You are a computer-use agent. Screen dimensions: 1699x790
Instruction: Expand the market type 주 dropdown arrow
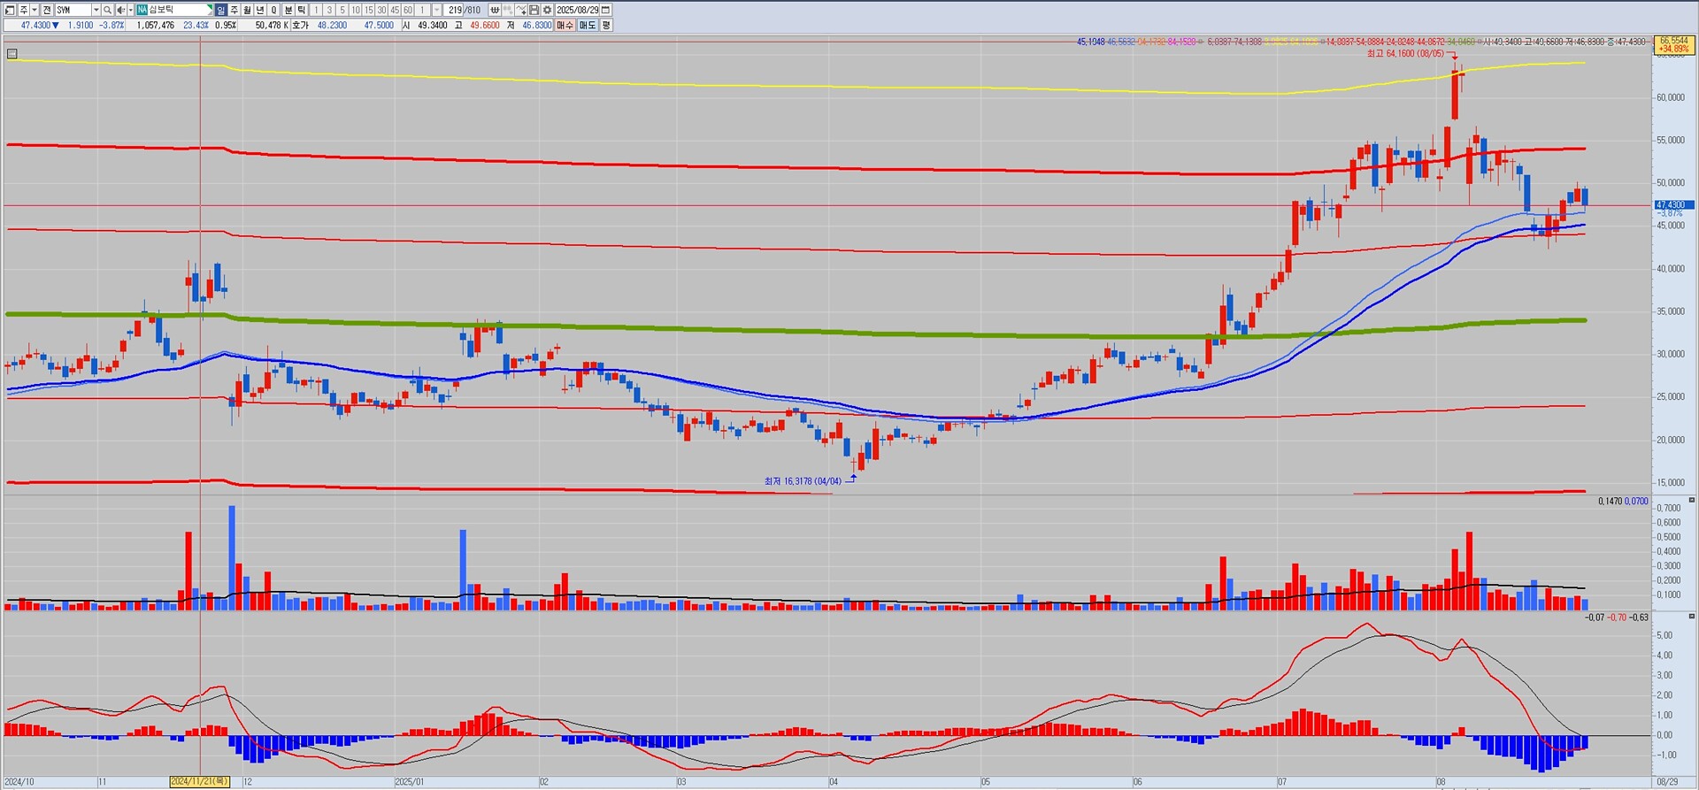click(34, 10)
